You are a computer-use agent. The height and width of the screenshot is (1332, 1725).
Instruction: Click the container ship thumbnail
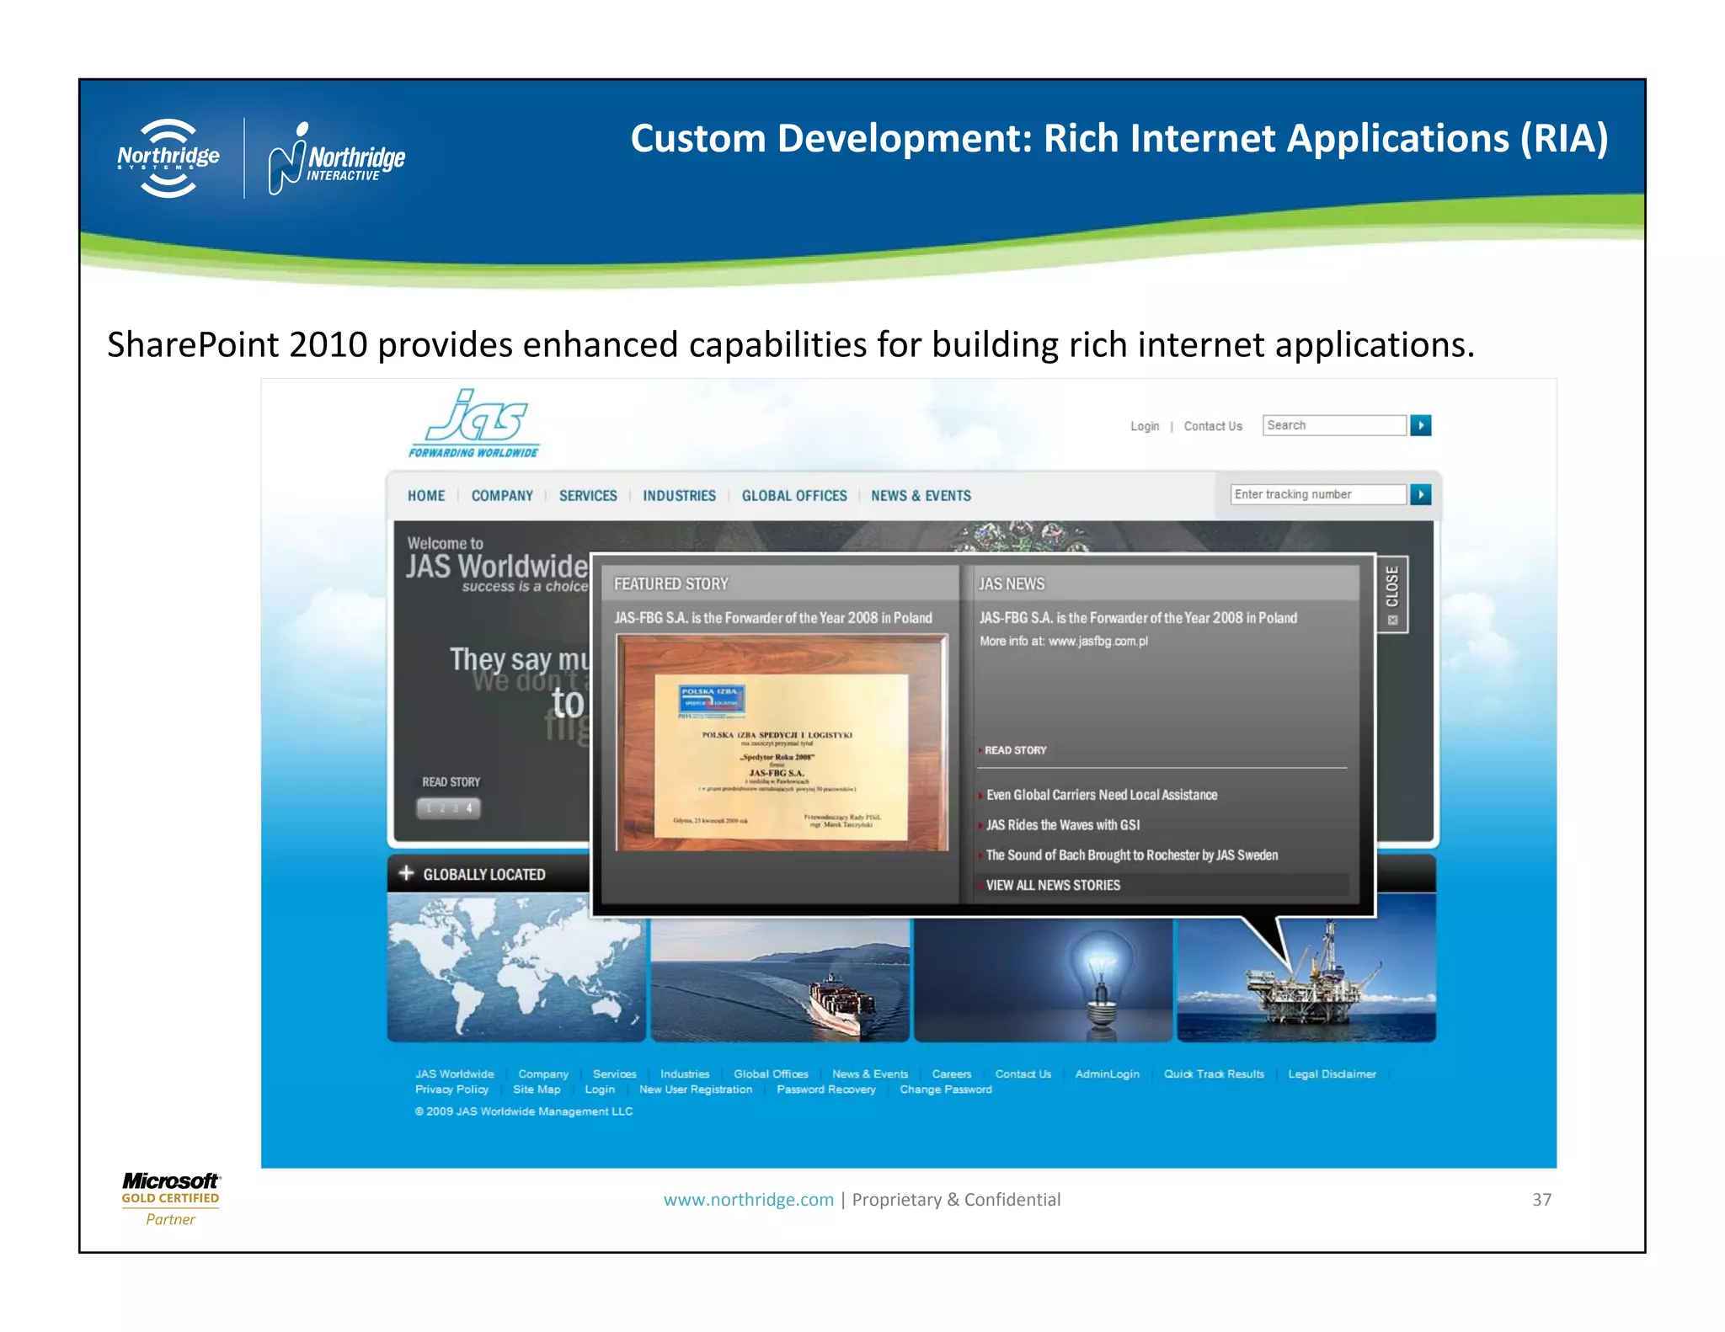coord(780,980)
